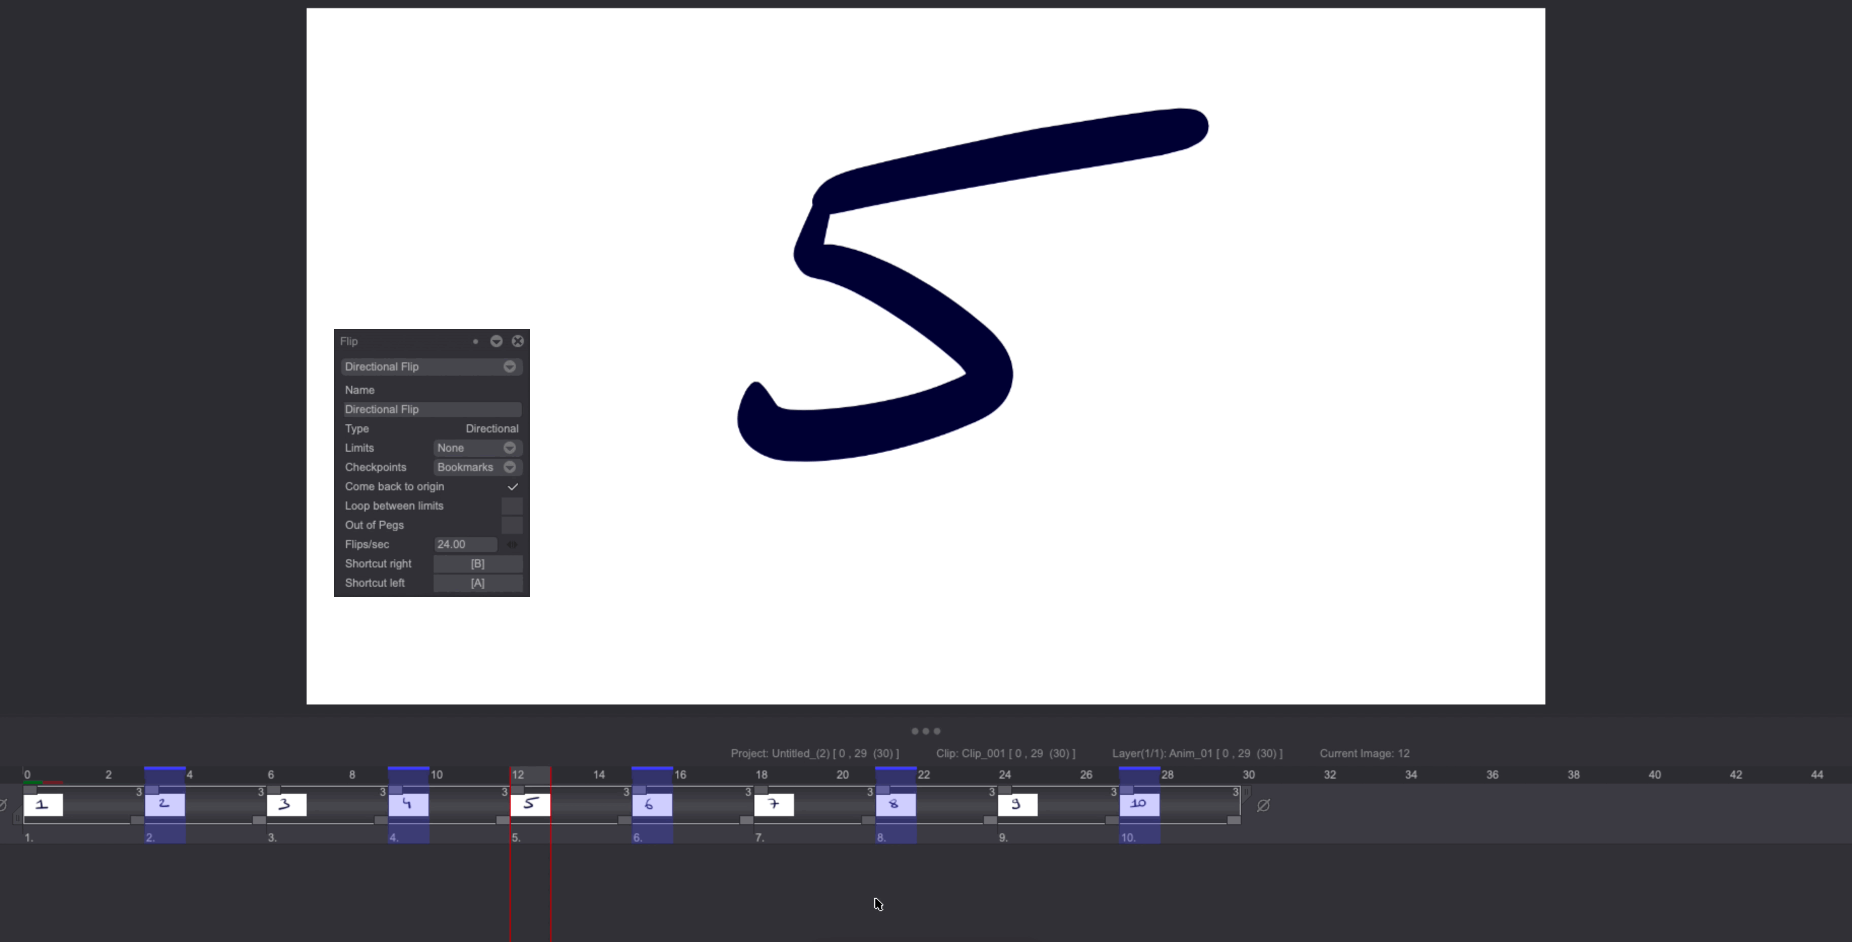Click the pause marker tab after frame 10
Viewport: 1852px width, 942px height.
click(x=1247, y=793)
